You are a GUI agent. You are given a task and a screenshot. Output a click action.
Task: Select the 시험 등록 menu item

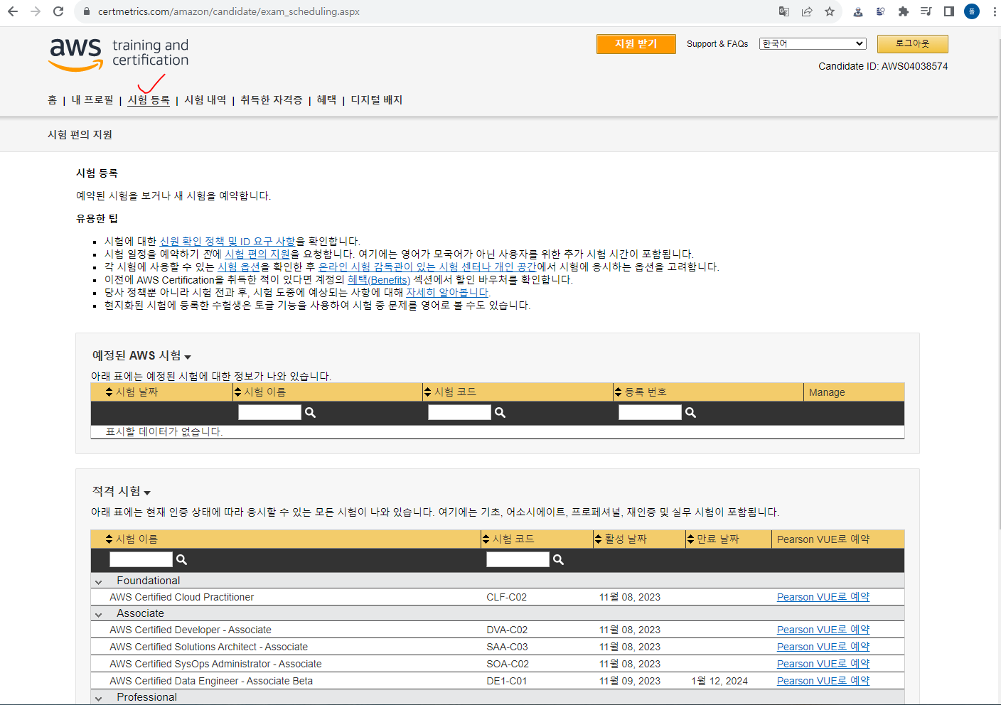pyautogui.click(x=149, y=100)
